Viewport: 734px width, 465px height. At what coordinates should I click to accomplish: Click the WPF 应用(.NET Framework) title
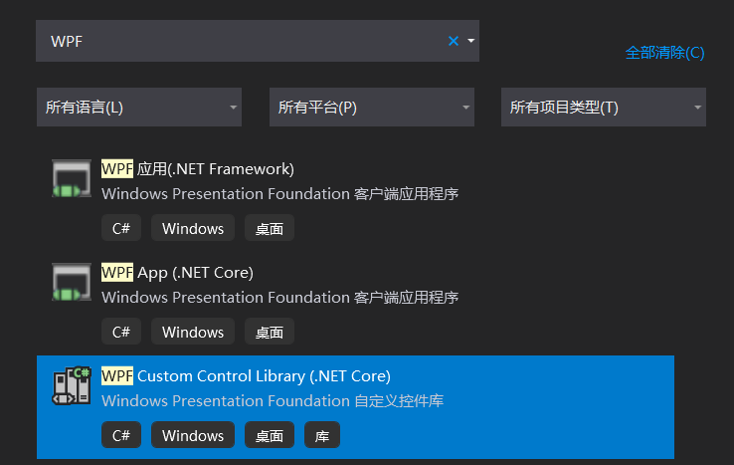(x=198, y=168)
